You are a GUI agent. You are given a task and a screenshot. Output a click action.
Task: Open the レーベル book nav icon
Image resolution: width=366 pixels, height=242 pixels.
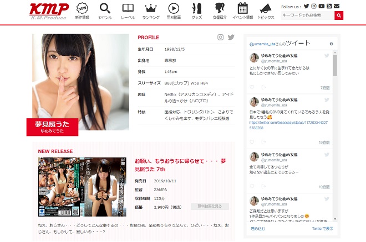128,11
